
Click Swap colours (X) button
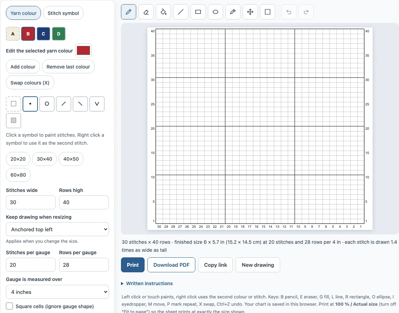[30, 83]
